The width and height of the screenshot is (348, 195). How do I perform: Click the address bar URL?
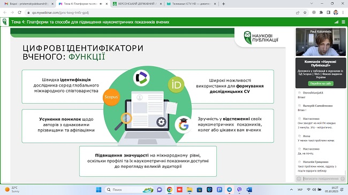click(x=60, y=13)
